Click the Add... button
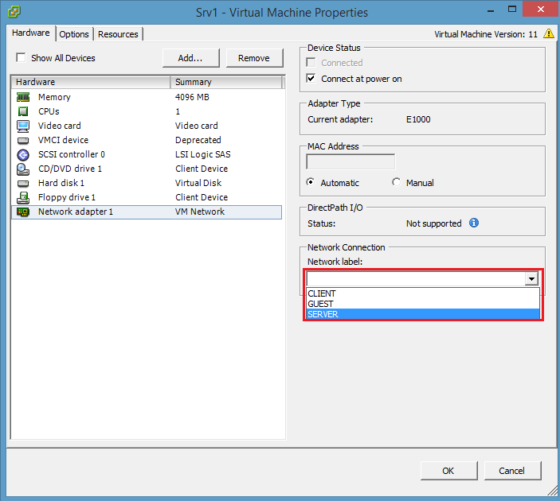The width and height of the screenshot is (560, 501). [x=190, y=58]
